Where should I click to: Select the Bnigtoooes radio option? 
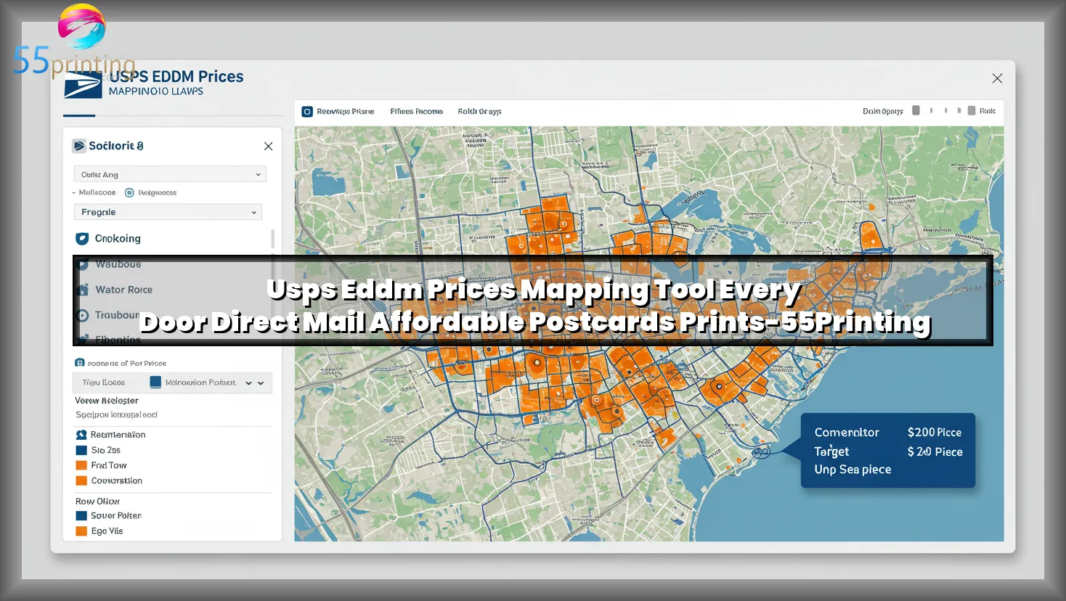coord(129,192)
